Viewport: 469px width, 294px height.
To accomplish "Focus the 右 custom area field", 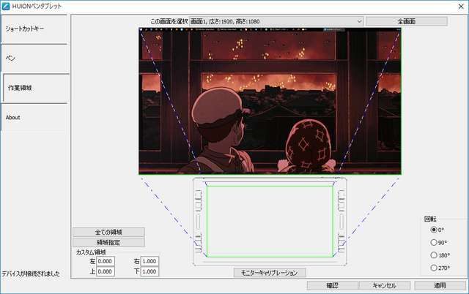I will coord(149,261).
